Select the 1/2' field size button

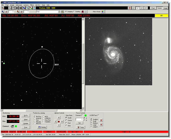point(134,8)
